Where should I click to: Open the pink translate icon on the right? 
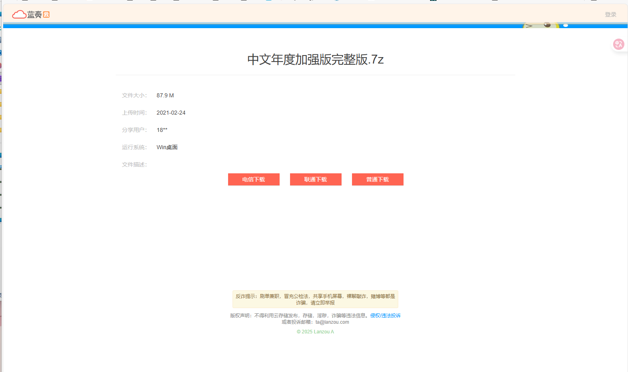[618, 44]
